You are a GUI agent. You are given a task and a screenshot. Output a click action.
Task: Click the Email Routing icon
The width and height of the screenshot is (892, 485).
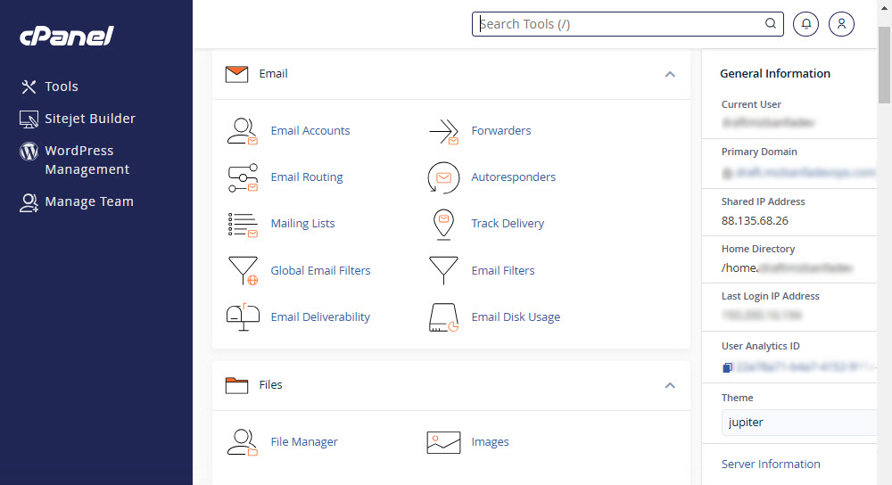click(243, 177)
